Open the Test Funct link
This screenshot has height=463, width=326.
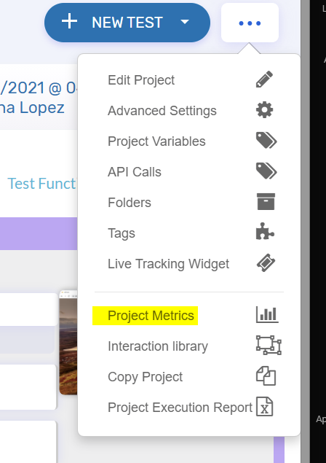(x=41, y=183)
